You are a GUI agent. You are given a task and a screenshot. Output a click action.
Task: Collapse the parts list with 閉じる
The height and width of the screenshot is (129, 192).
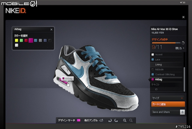point(180,48)
